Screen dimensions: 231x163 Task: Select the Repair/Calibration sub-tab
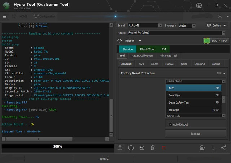[x=142, y=56]
